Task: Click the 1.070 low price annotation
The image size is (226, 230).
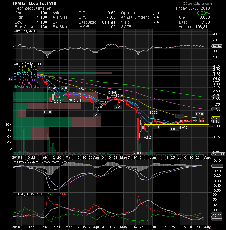Action: 183,128
